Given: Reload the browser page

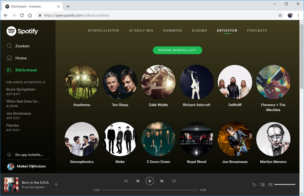Looking at the screenshot, I should [22, 15].
